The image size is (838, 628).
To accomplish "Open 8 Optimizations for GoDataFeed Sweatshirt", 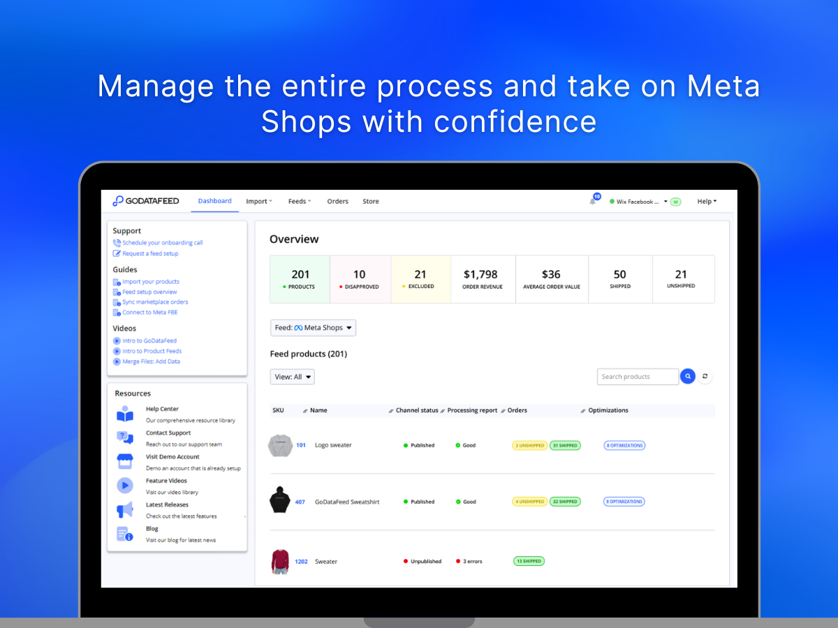I will [624, 502].
